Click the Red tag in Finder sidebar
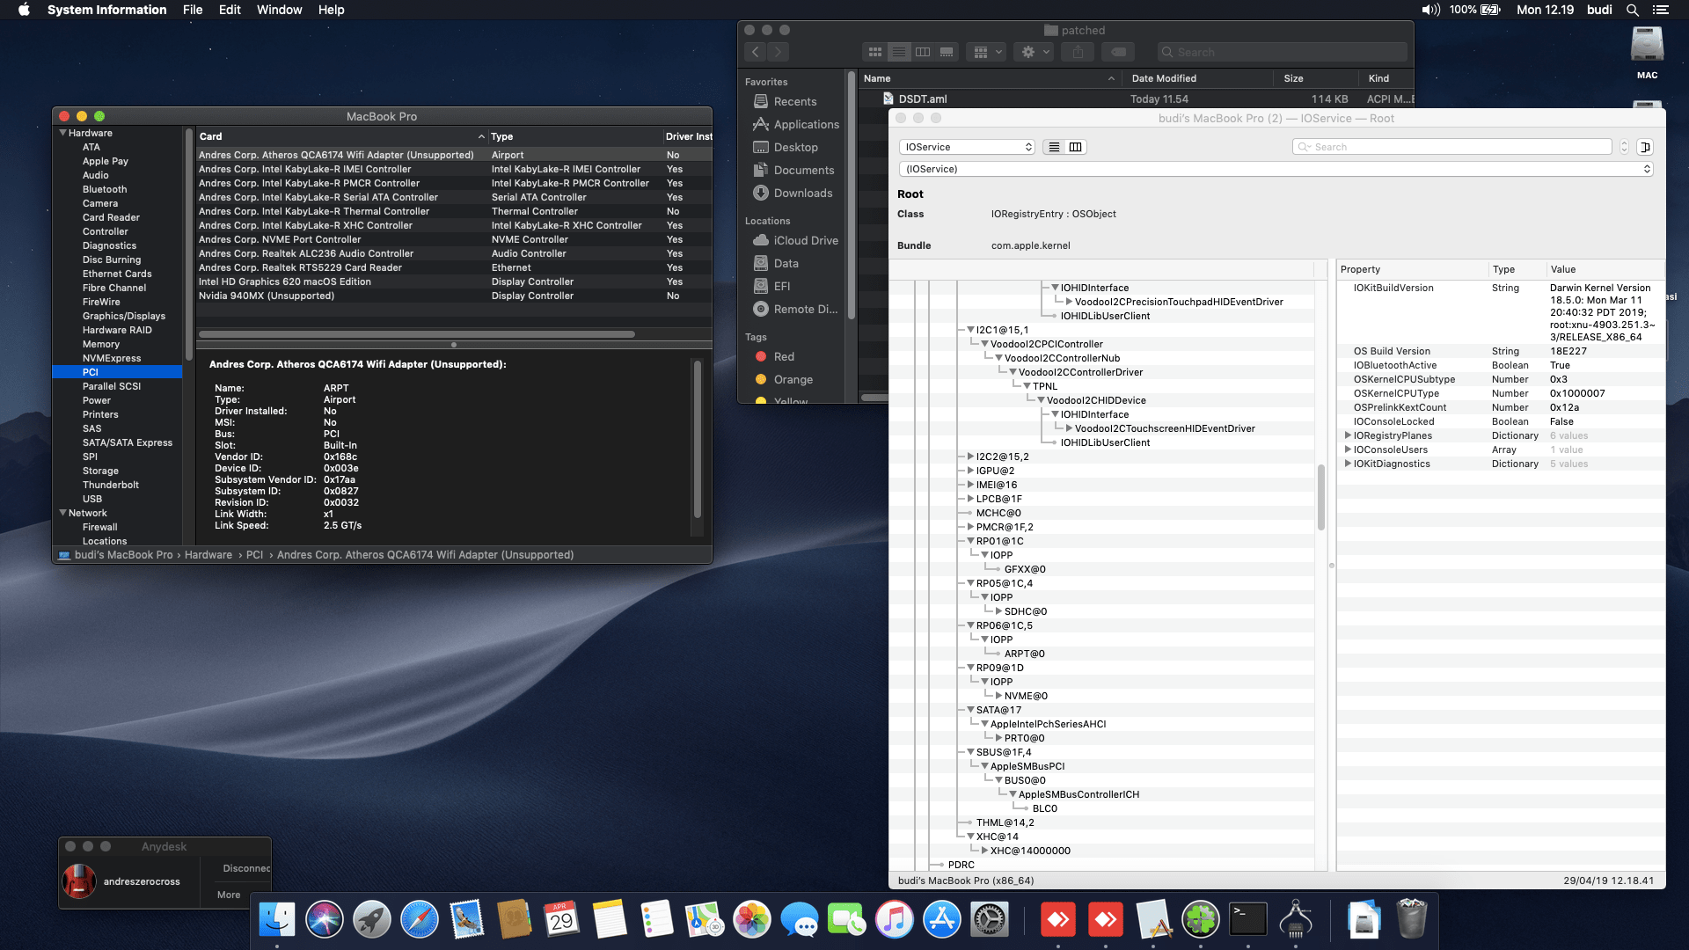This screenshot has height=950, width=1689. [783, 356]
